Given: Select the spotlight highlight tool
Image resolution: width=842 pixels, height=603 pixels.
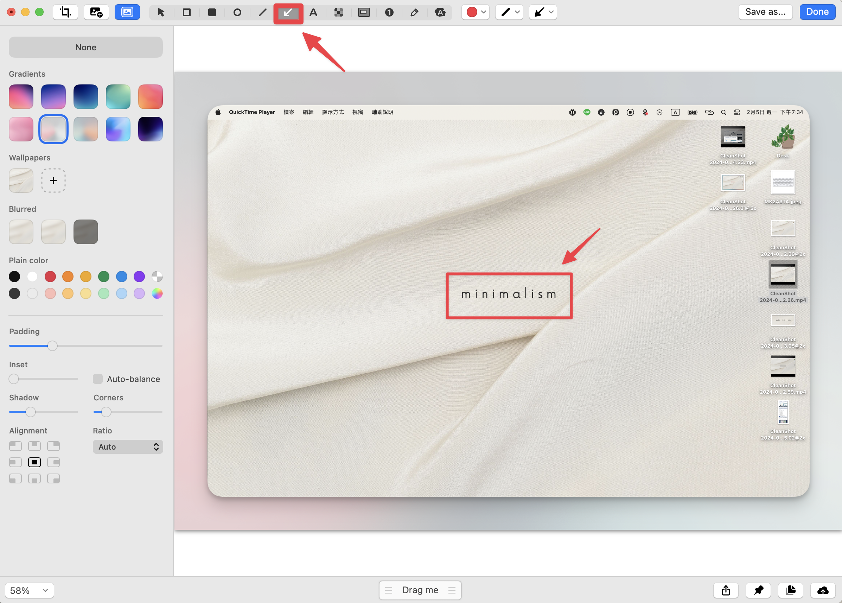Looking at the screenshot, I should coord(364,12).
